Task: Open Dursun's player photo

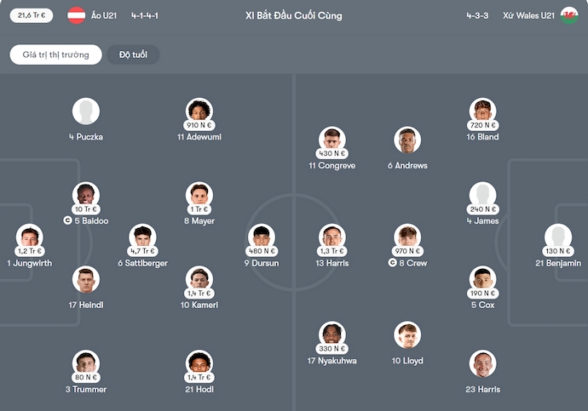Action: click(262, 237)
